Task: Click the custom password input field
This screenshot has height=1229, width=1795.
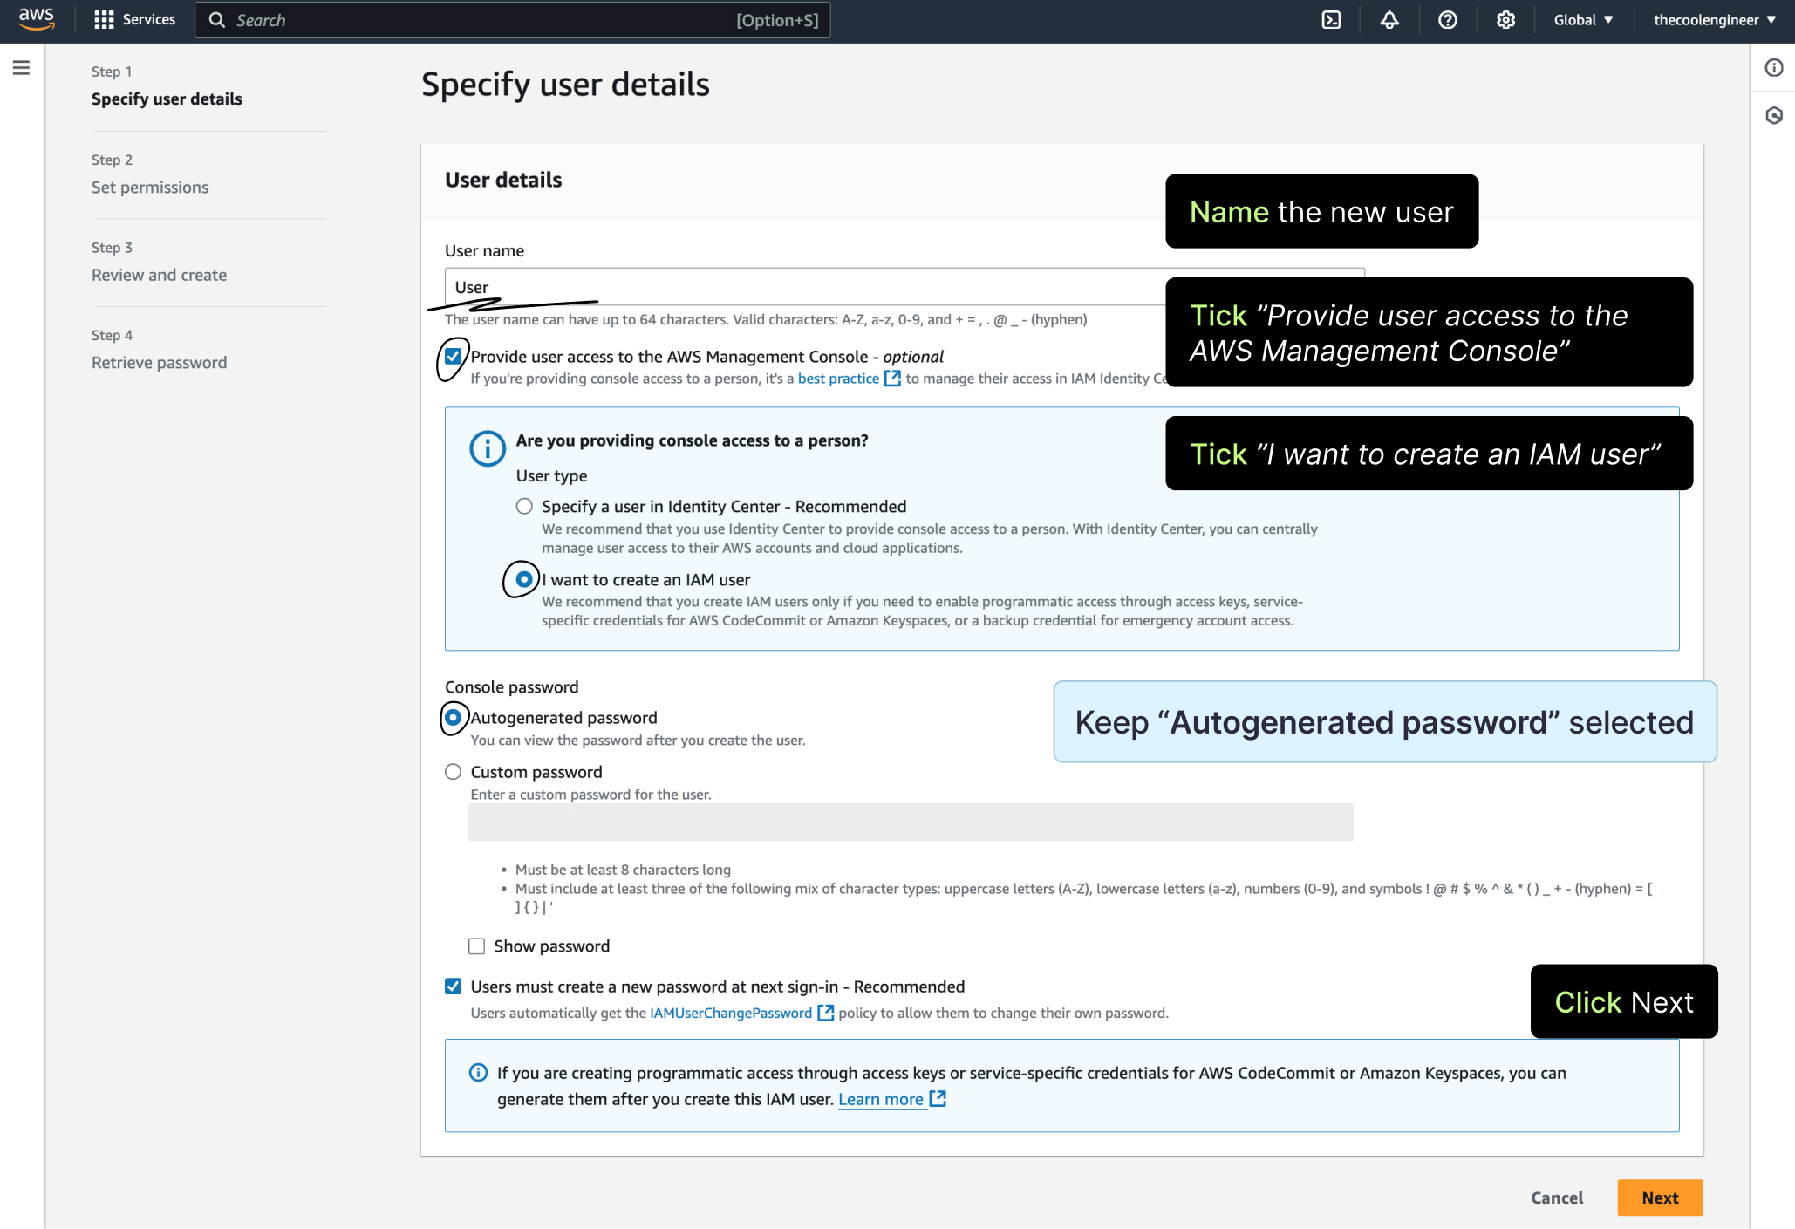Action: coord(911,823)
